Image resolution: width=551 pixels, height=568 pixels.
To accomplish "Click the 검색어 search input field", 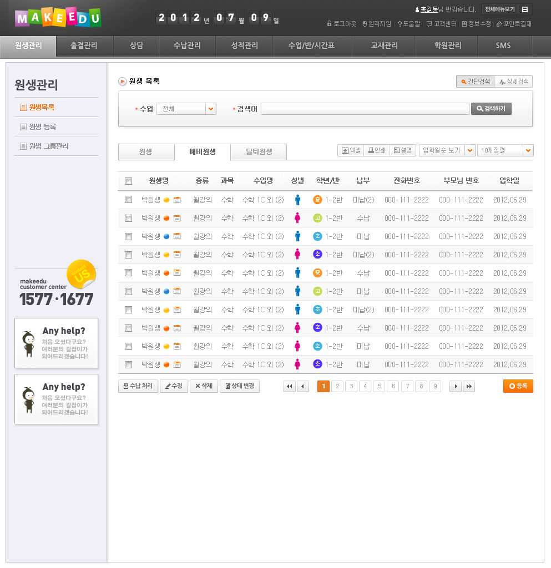I will point(365,109).
